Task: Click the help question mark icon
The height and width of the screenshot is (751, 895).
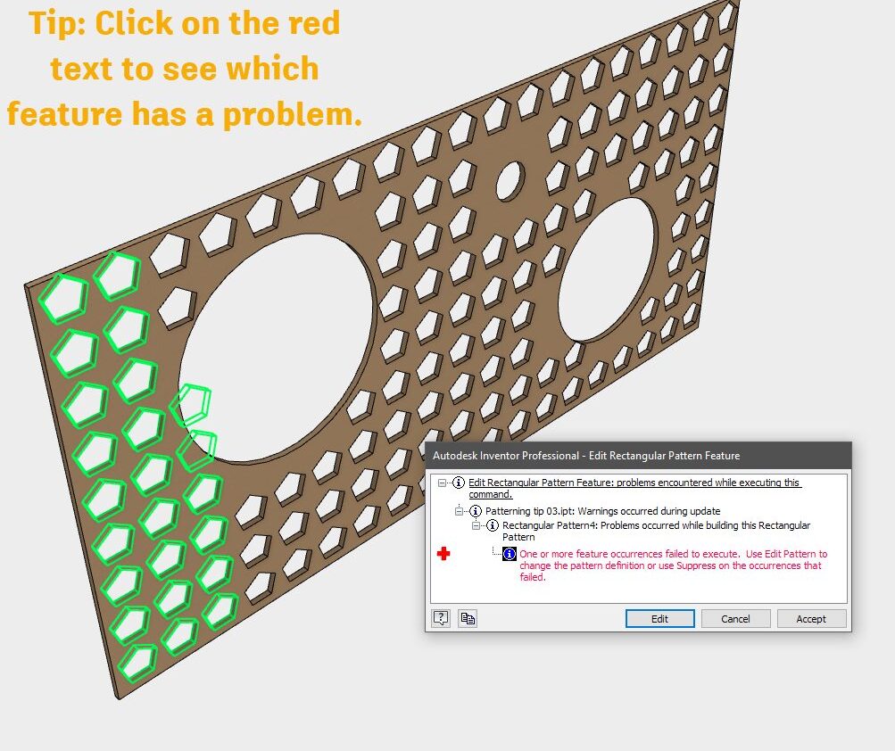Action: tap(441, 618)
